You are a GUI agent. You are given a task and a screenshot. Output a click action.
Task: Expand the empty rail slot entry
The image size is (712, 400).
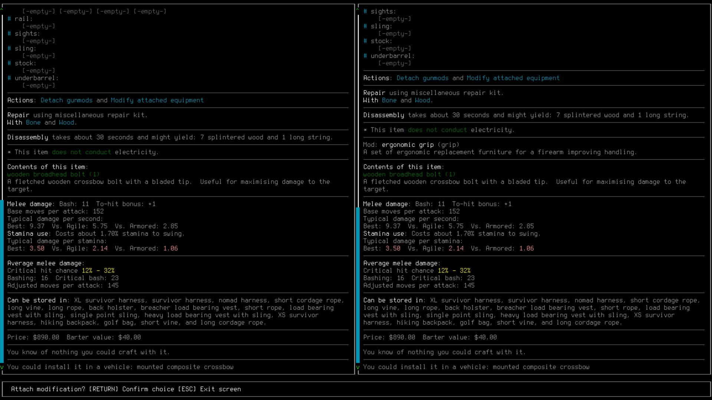click(x=39, y=26)
